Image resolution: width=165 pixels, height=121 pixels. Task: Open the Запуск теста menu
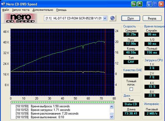20,10
